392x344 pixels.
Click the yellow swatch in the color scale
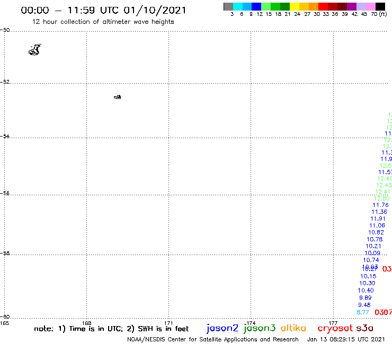pyautogui.click(x=295, y=6)
